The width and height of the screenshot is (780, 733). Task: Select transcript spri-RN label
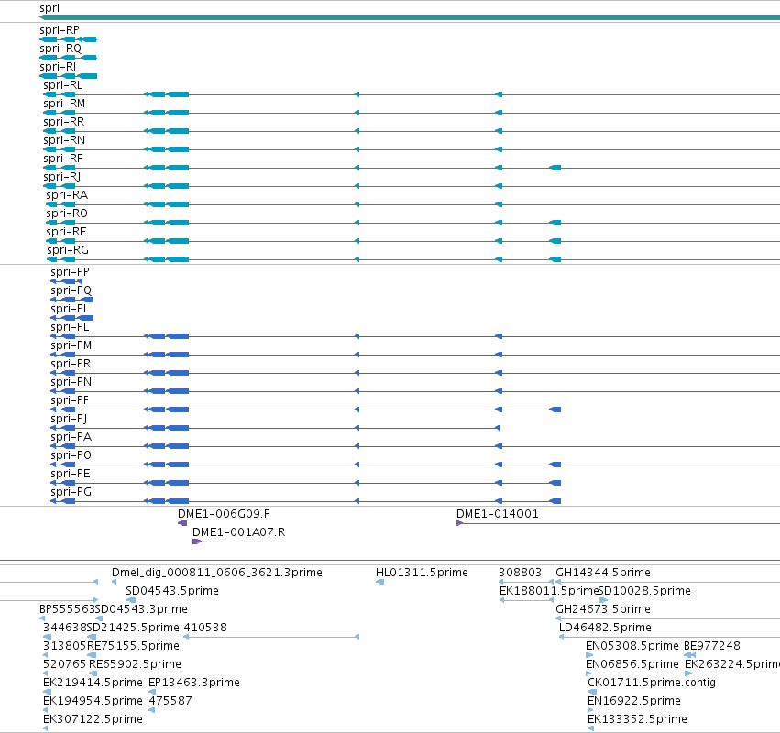(x=64, y=140)
